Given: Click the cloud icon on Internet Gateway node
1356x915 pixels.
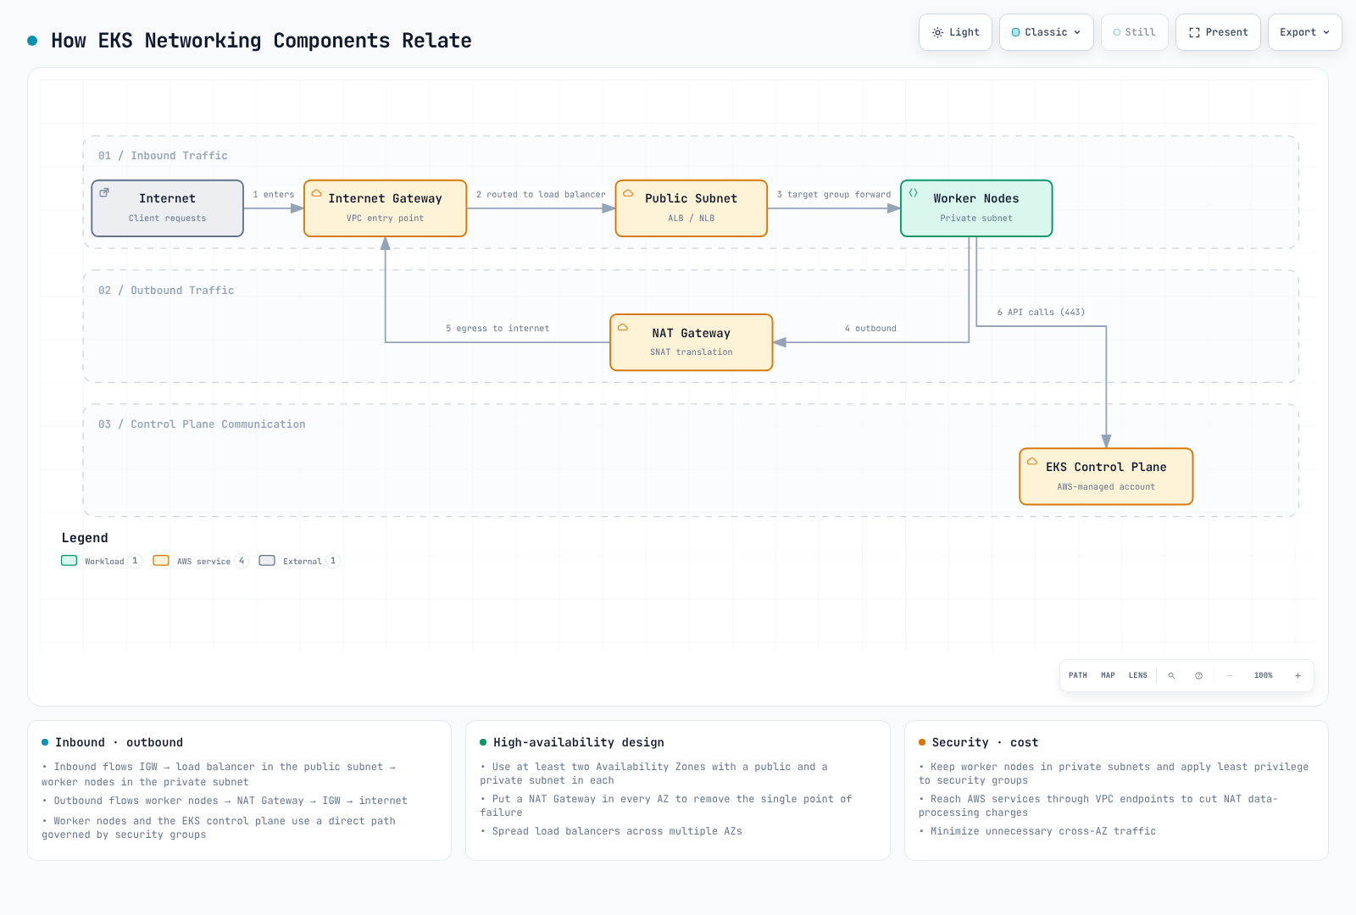Looking at the screenshot, I should [x=317, y=193].
